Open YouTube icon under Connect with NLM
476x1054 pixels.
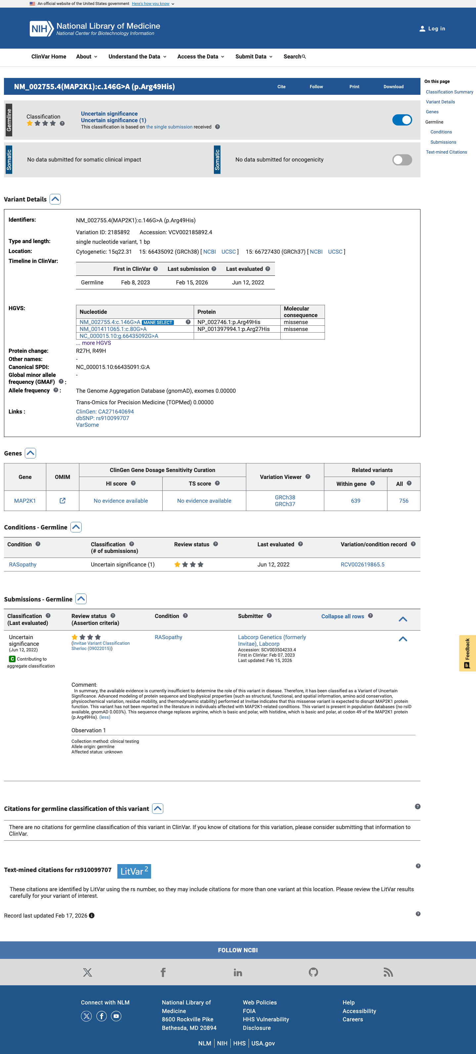(116, 1016)
